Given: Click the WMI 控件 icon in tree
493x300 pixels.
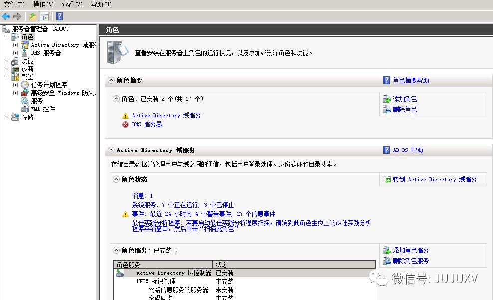Looking at the screenshot, I should tap(25, 109).
